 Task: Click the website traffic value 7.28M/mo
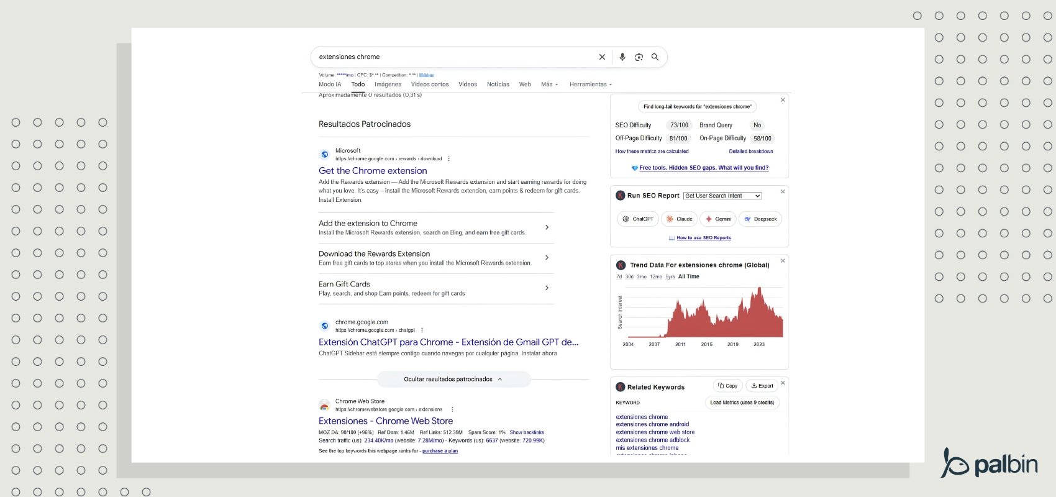430,441
